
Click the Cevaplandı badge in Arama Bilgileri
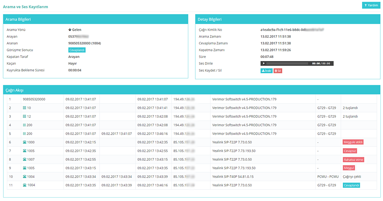[x=77, y=50]
